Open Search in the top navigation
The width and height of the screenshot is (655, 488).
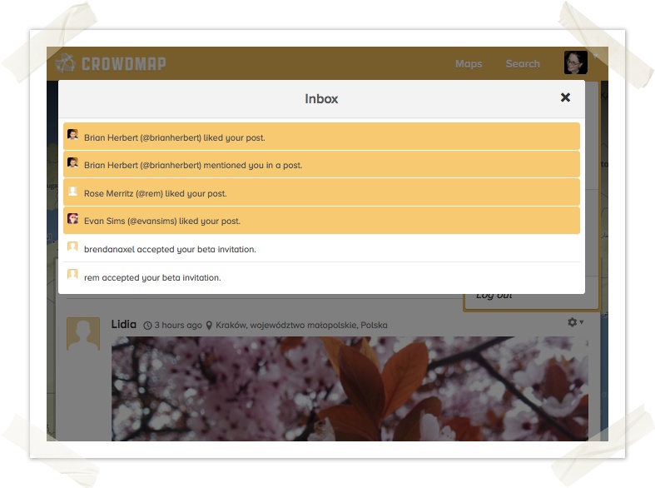click(x=523, y=64)
